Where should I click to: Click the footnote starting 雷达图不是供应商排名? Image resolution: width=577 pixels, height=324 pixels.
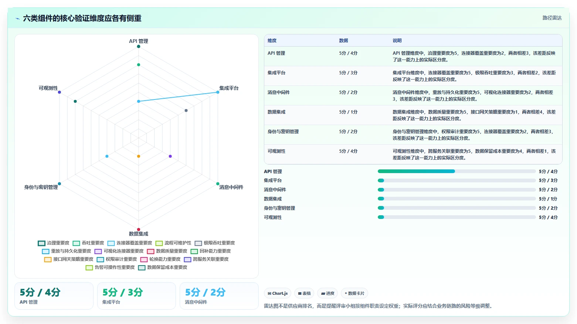point(379,306)
